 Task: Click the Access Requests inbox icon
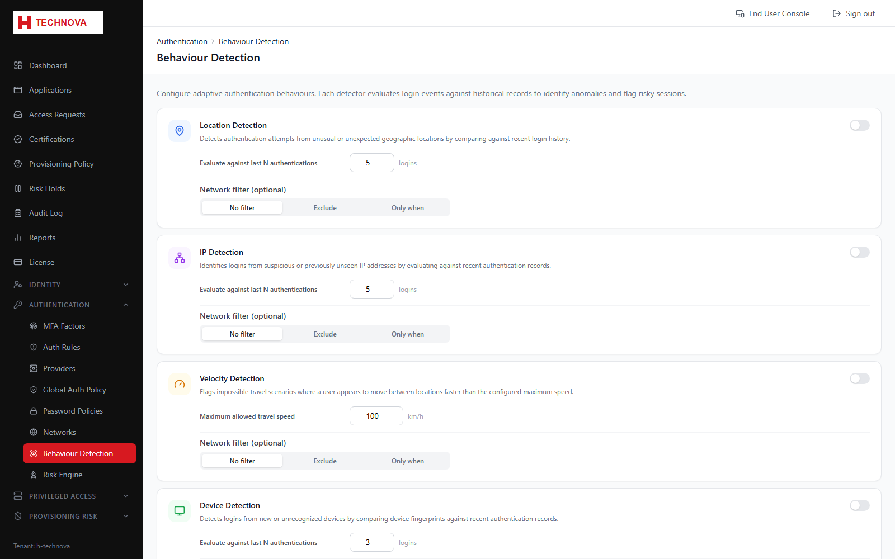click(18, 115)
